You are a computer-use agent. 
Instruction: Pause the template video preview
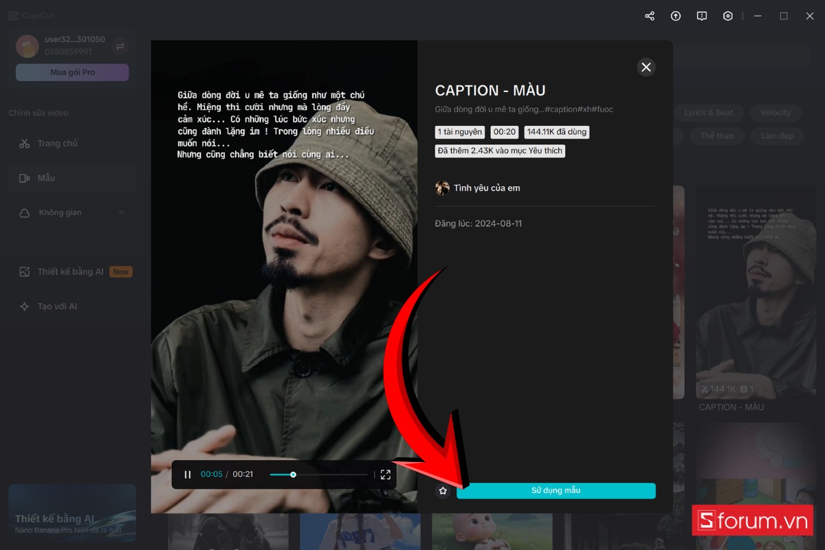[x=188, y=474]
